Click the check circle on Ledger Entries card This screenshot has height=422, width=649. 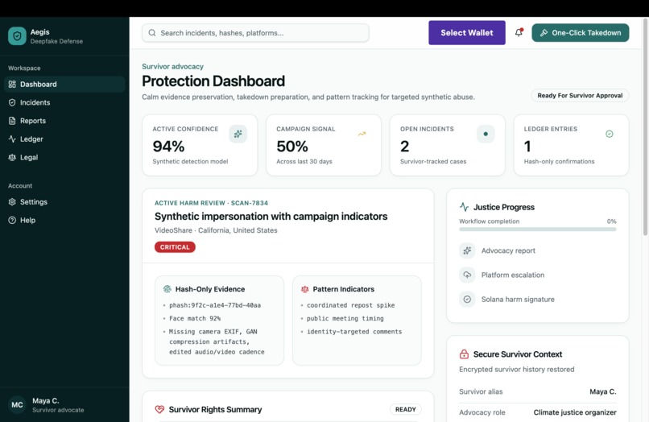pos(610,134)
